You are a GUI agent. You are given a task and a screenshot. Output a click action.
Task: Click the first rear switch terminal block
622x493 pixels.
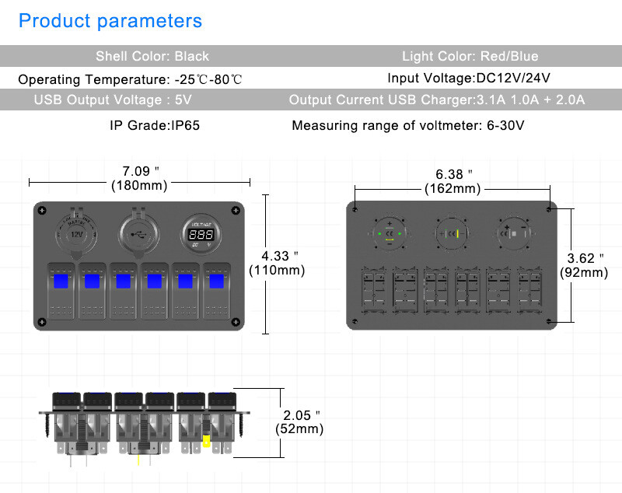click(x=374, y=291)
